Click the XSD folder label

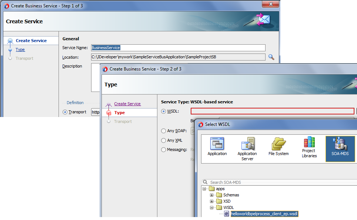[227, 201]
